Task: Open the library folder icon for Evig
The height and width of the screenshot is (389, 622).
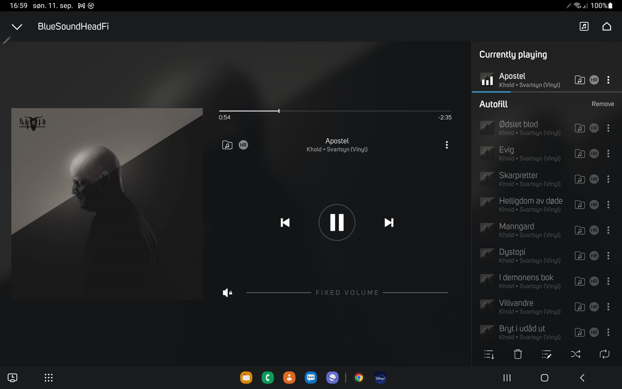Action: (580, 153)
